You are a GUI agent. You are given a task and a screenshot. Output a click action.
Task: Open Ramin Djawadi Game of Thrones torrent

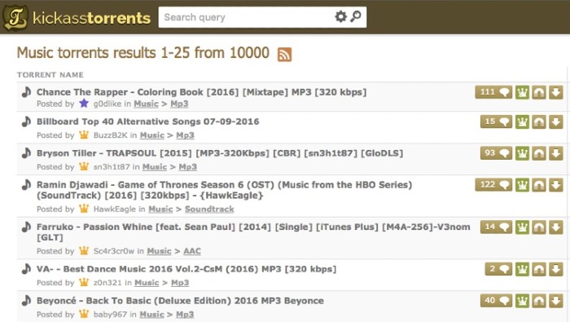224,190
